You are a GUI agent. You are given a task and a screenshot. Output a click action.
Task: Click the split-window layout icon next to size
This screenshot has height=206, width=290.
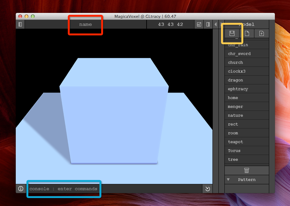tap(199, 24)
